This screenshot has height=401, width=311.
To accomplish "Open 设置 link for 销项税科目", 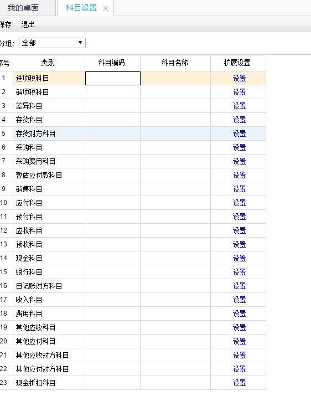I will [239, 92].
